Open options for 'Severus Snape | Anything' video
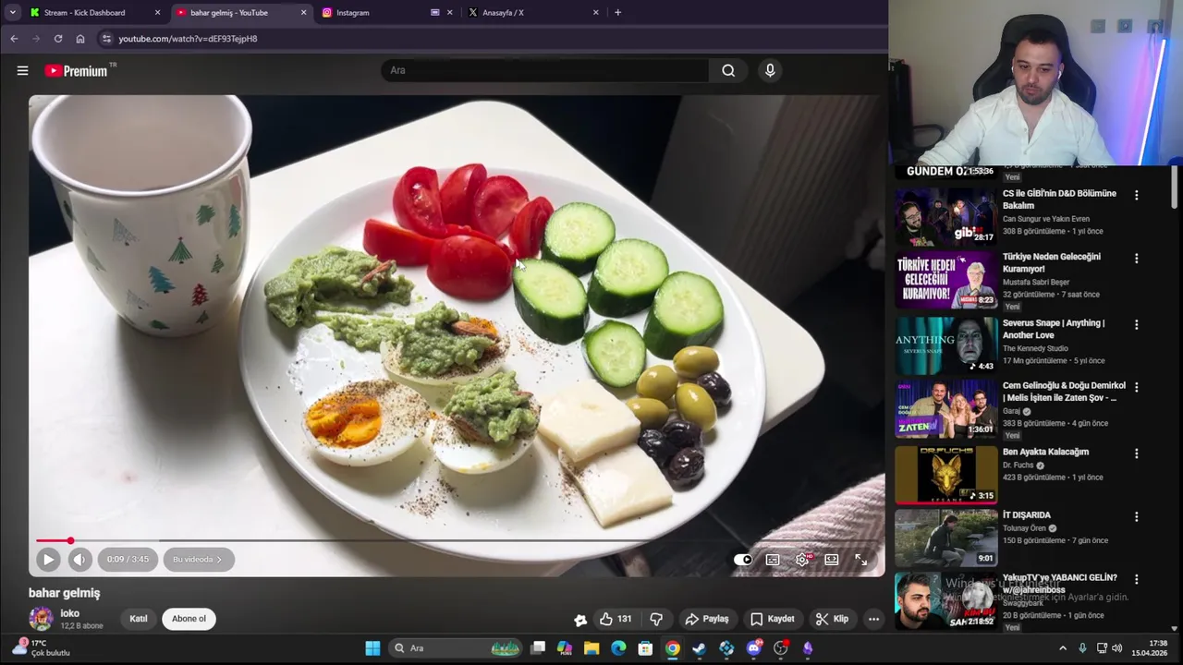Viewport: 1183px width, 665px height. tap(1137, 325)
